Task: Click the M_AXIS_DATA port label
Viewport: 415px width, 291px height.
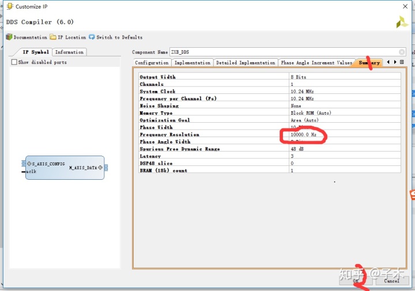Action: (x=83, y=168)
